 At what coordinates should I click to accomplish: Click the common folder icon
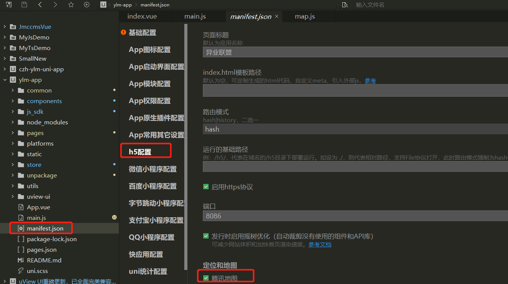[x=21, y=90]
